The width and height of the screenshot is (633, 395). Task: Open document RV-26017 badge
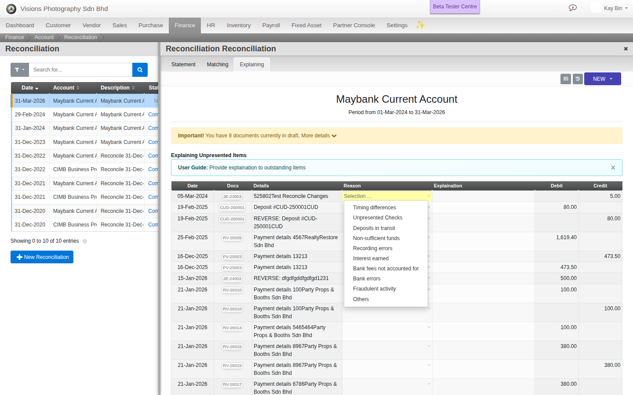tap(232, 384)
